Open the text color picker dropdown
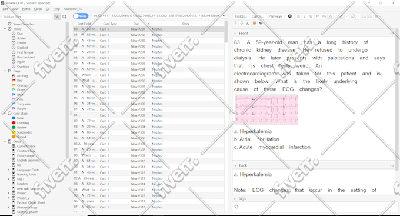400x216 pixels. point(335,16)
